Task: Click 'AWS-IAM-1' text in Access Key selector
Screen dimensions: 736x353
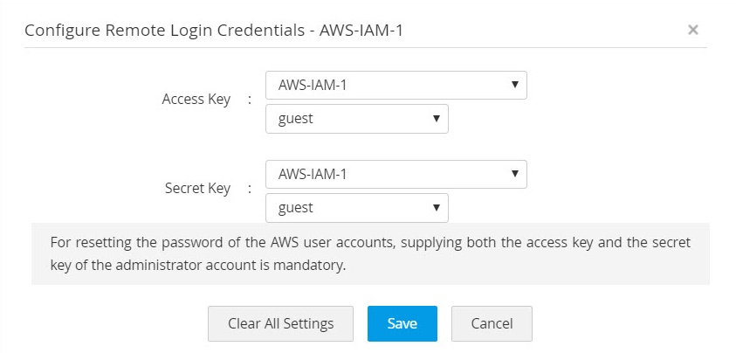Action: (x=313, y=86)
